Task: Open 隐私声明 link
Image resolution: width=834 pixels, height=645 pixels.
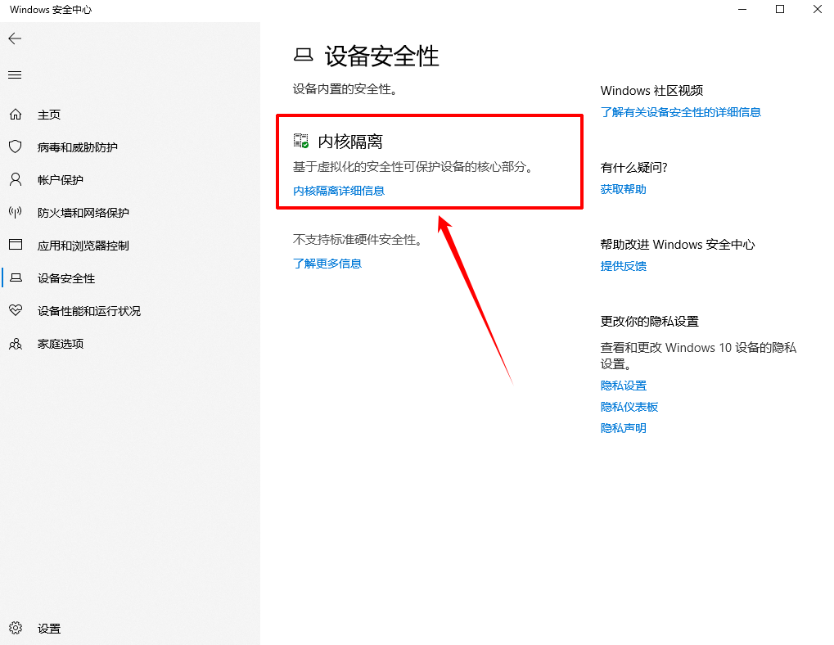Action: pos(624,428)
